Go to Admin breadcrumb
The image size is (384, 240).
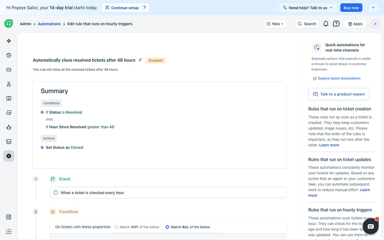click(26, 24)
